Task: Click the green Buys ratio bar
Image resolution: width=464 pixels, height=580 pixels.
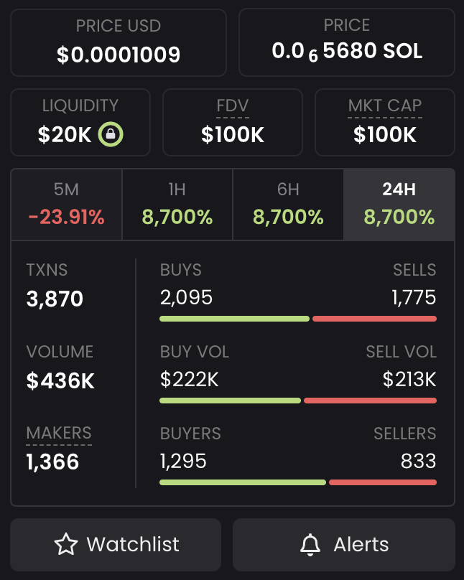Action: pyautogui.click(x=234, y=319)
